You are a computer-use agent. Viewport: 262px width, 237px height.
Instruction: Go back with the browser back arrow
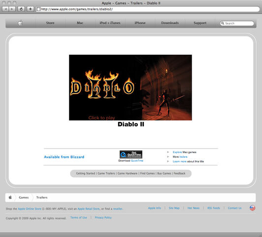pos(5,9)
